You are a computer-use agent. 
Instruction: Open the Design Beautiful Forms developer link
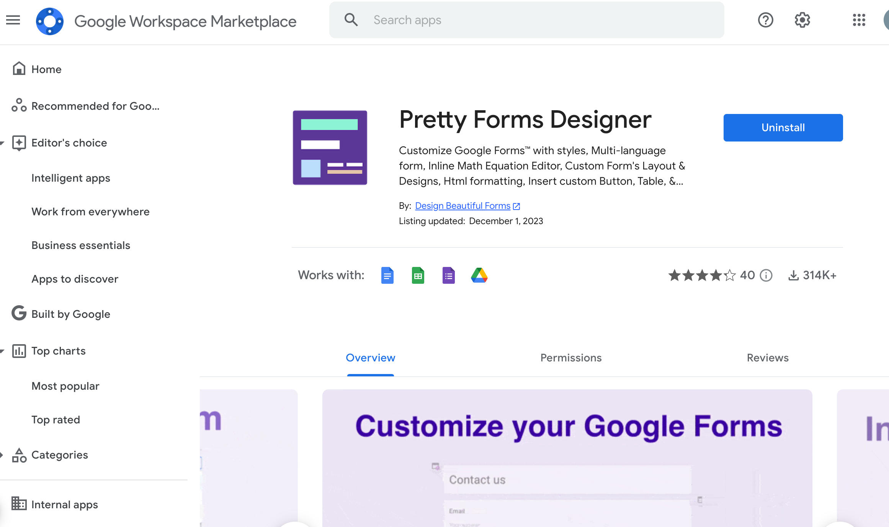(463, 205)
